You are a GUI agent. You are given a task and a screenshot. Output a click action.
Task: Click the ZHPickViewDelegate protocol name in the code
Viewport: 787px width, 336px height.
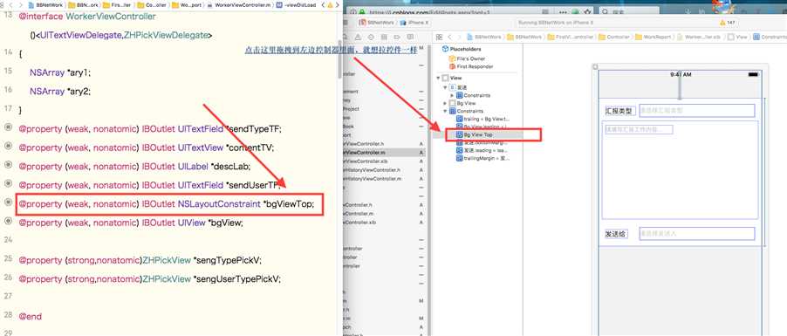(x=165, y=35)
